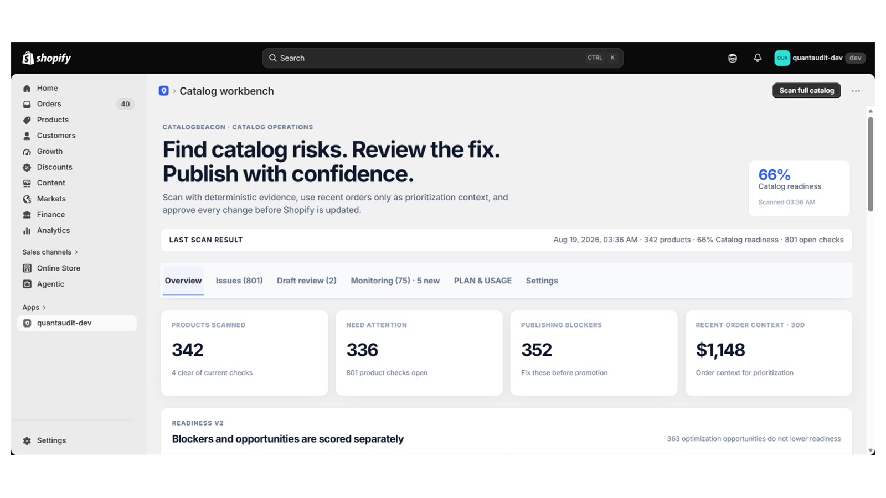Open the Sidekick assistant icon
Image resolution: width=886 pixels, height=498 pixels.
733,58
